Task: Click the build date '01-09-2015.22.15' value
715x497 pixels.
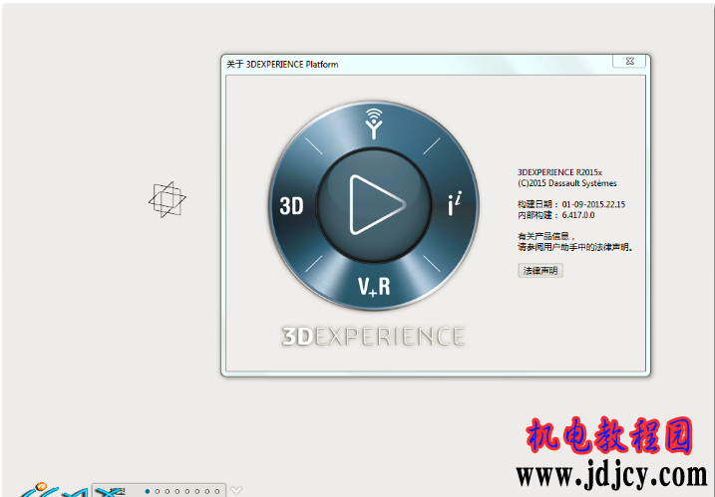Action: point(593,204)
